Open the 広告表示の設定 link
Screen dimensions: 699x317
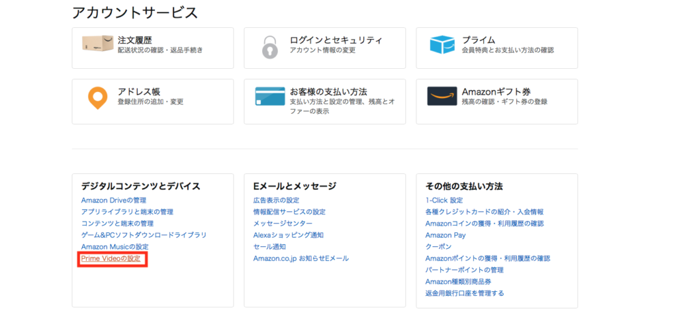coord(276,200)
